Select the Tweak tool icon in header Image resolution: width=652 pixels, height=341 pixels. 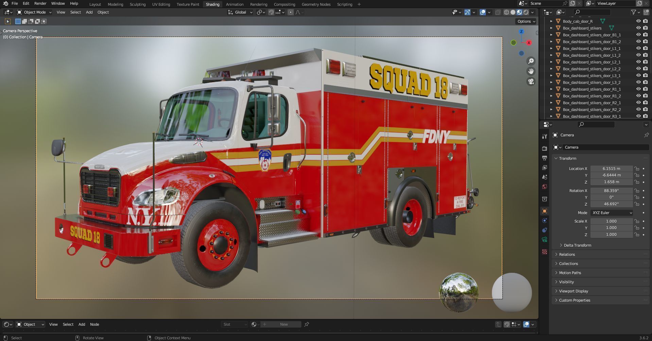tap(8, 21)
